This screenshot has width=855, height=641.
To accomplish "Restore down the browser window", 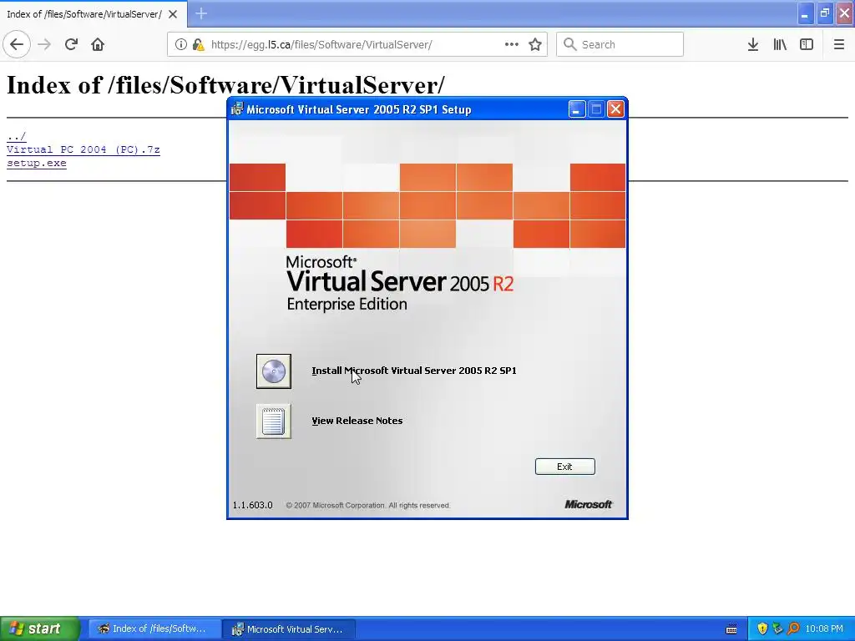I will (824, 13).
